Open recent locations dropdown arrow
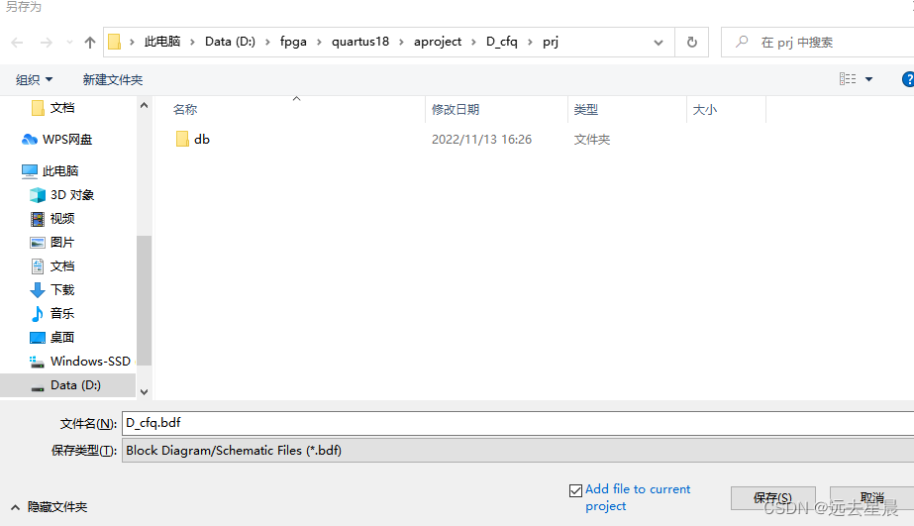Screen dimensions: 914x526 click(70, 42)
